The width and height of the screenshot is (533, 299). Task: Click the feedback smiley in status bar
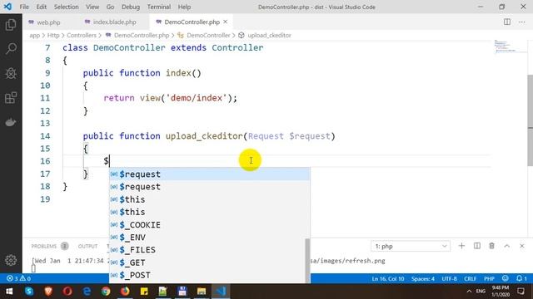tap(506, 279)
